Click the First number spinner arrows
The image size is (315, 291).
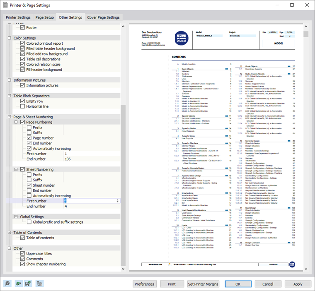coord(118,201)
